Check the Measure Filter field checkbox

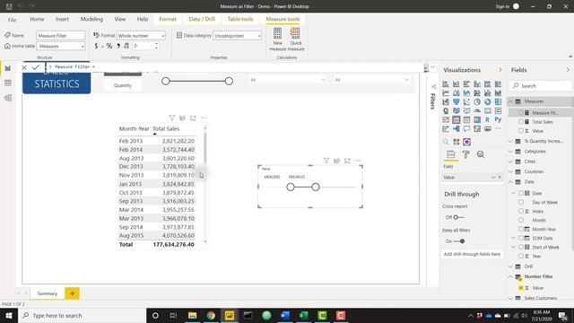coord(521,113)
